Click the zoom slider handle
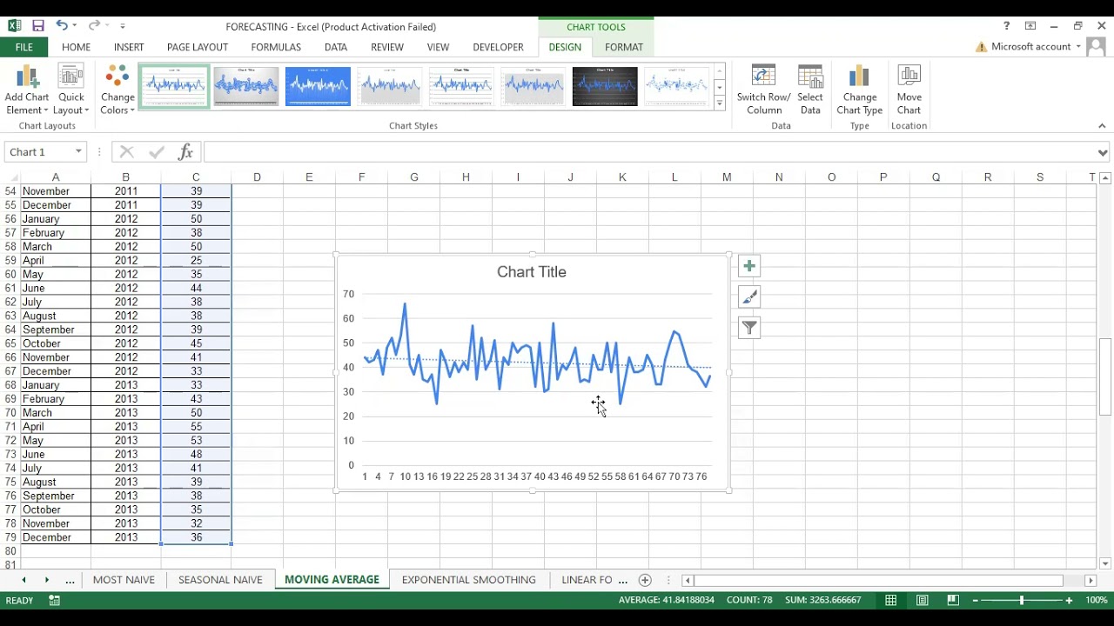The image size is (1114, 626). (1022, 600)
